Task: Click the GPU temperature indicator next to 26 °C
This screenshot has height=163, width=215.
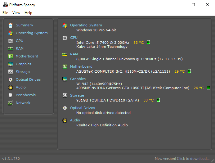Action: (208, 88)
